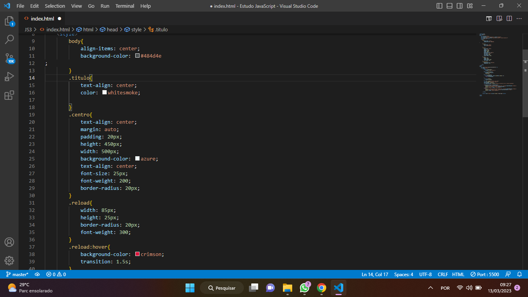The height and width of the screenshot is (297, 528).
Task: Open the View menu
Action: pos(77,6)
